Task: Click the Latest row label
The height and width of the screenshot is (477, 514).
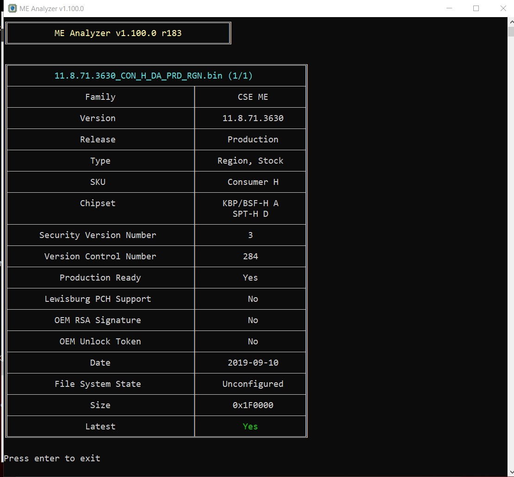Action: (100, 427)
